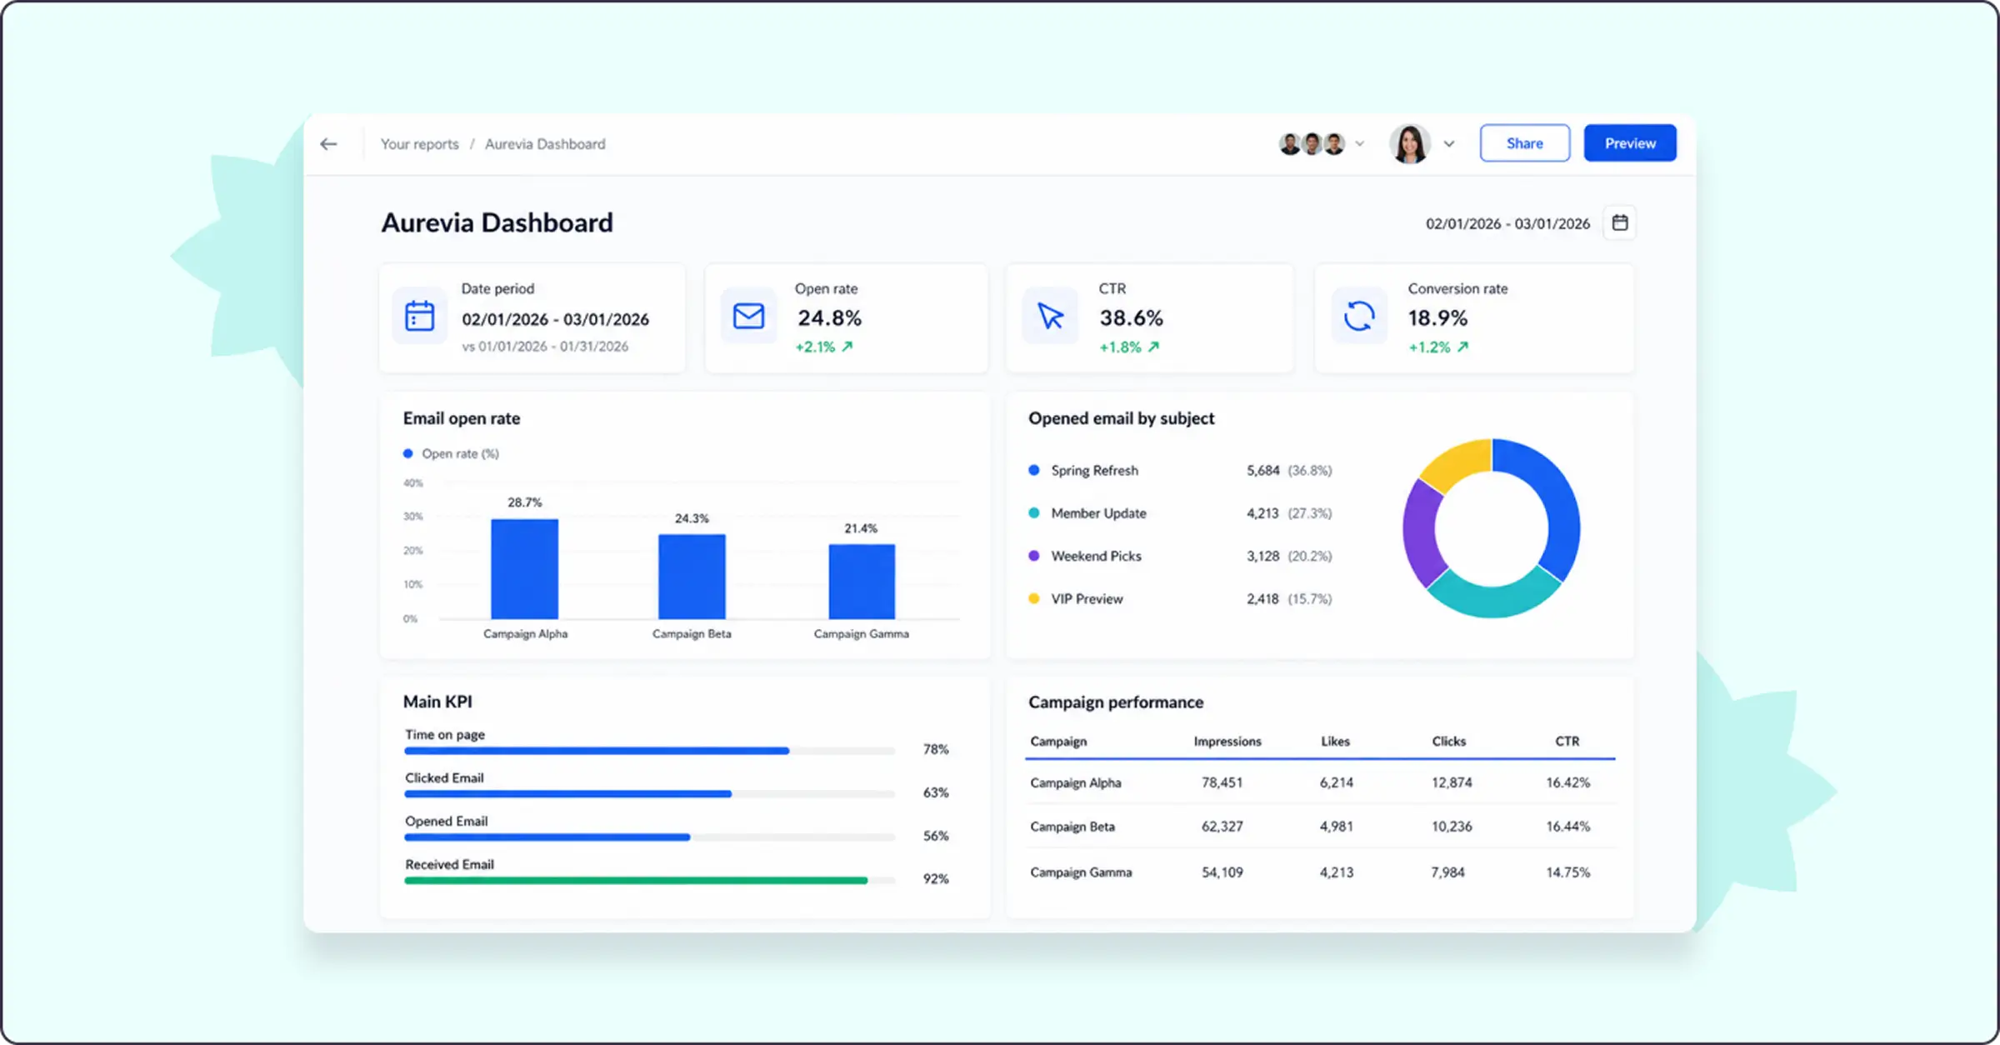2000x1045 pixels.
Task: Click the collaborator avatars group
Action: pos(1312,144)
